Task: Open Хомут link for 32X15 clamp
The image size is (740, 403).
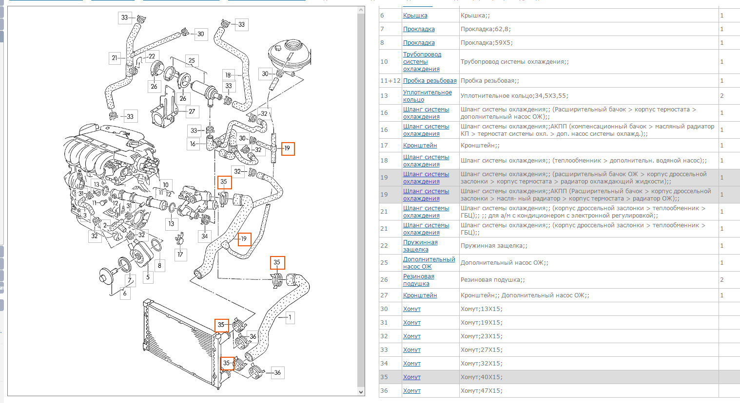Action: pos(412,364)
